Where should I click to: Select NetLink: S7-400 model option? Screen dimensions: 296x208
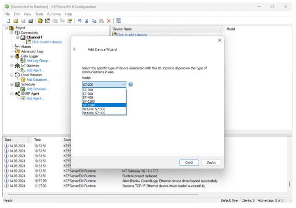[x=104, y=113]
